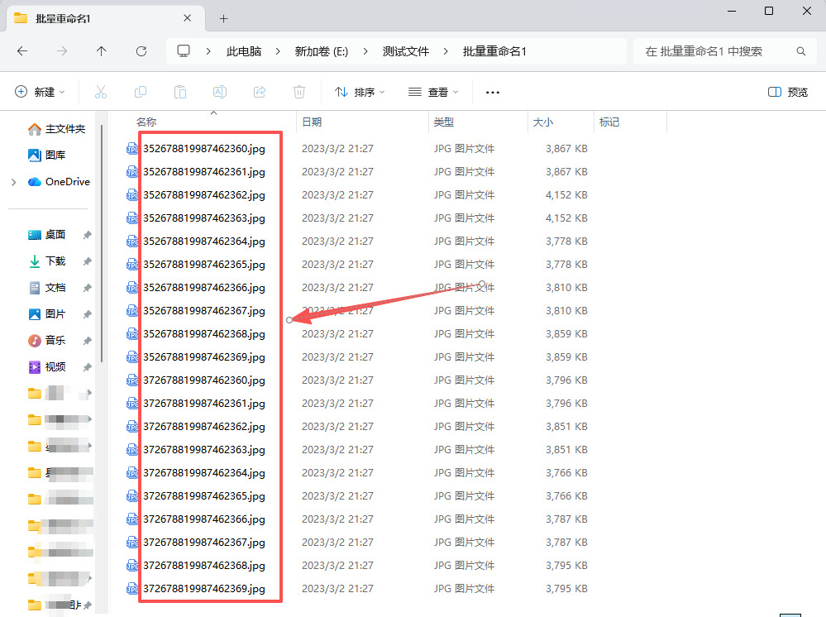Open the 新建 dropdown menu
Viewport: 826px width, 617px height.
tap(40, 92)
